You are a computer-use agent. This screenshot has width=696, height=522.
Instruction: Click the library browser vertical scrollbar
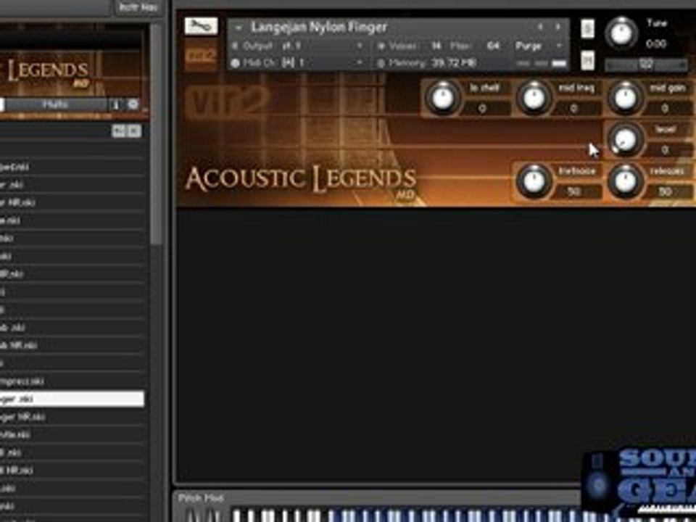pyautogui.click(x=156, y=133)
